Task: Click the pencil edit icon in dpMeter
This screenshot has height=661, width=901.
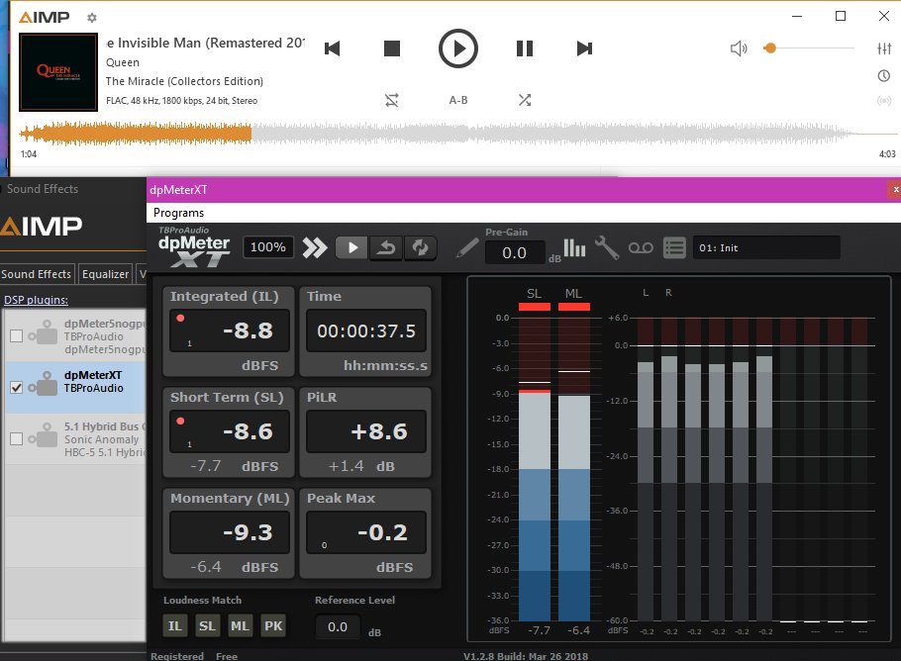Action: tap(467, 248)
